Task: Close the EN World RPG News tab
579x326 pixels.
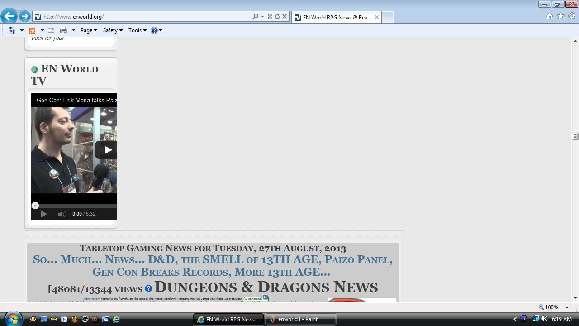Action: [376, 17]
